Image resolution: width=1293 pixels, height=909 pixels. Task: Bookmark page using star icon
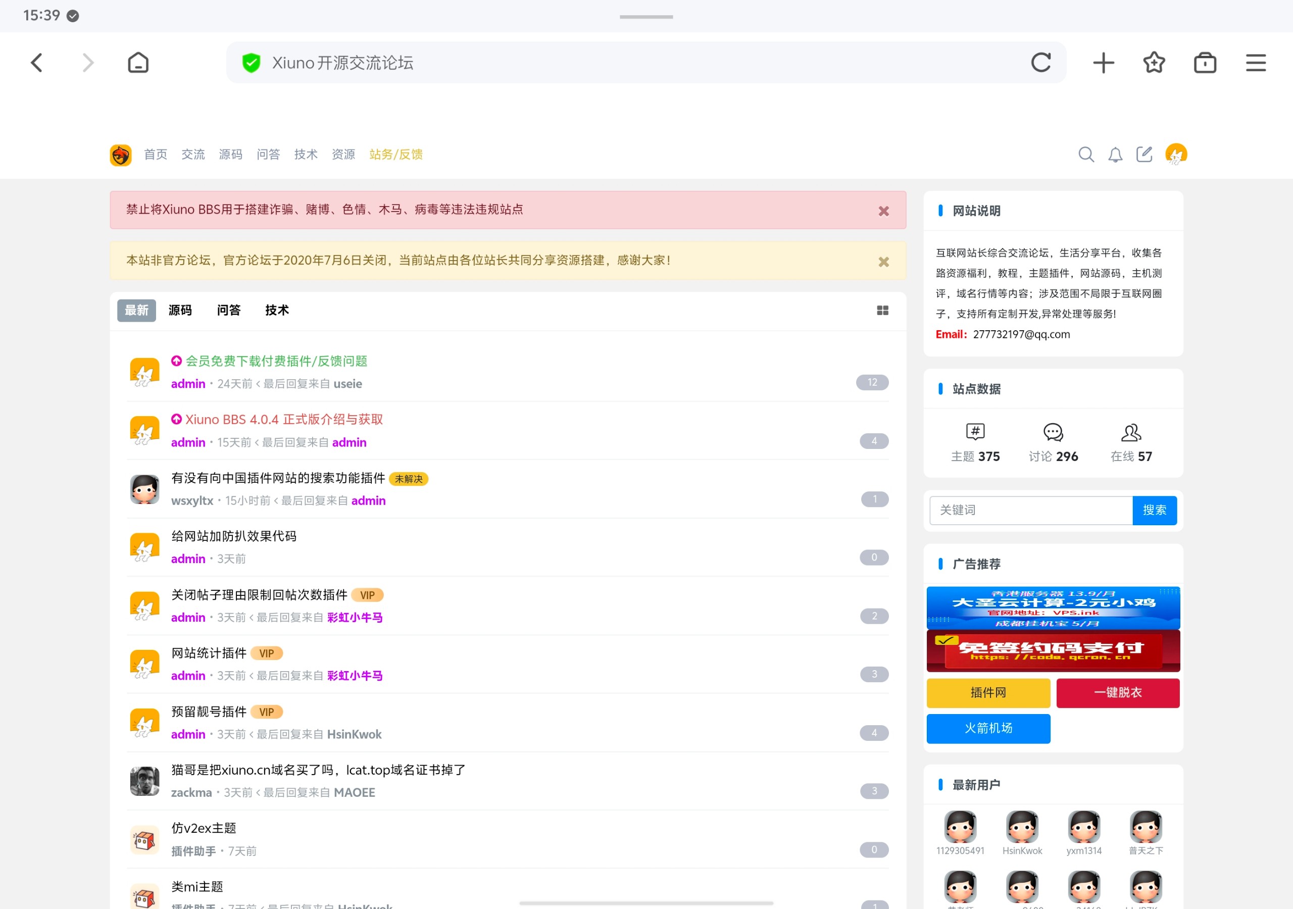click(1154, 63)
